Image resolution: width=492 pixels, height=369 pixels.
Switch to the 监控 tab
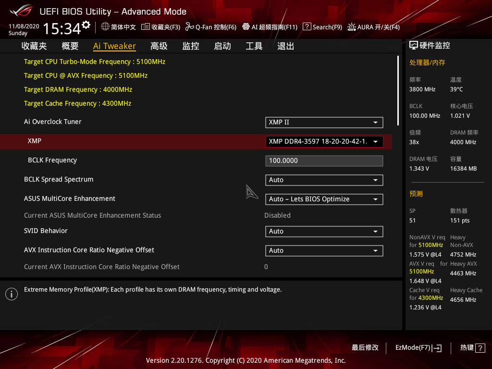click(x=191, y=46)
